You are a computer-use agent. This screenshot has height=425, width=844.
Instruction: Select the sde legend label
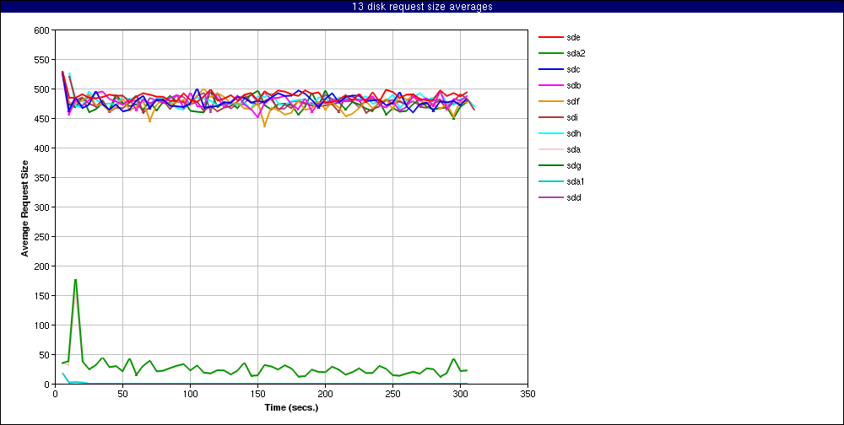[x=573, y=37]
